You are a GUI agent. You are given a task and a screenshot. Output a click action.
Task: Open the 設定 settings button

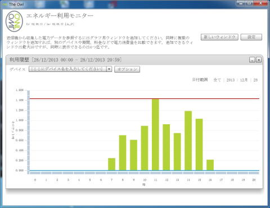pos(251,37)
